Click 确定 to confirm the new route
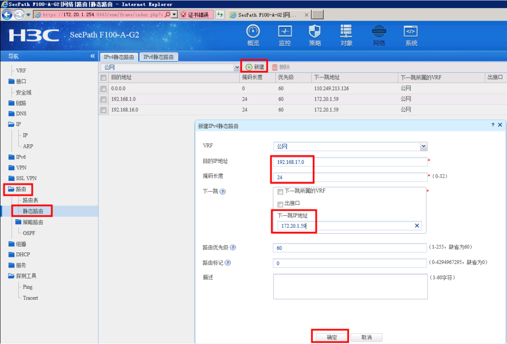 click(332, 337)
